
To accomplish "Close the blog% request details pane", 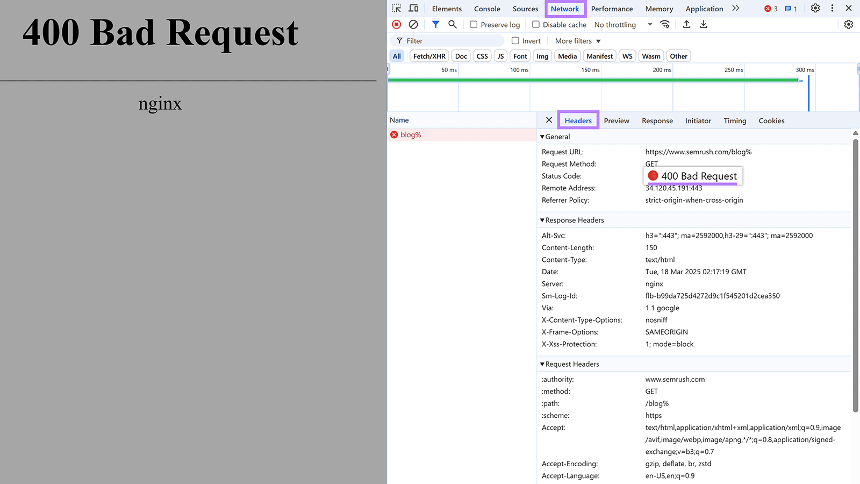I will (x=548, y=120).
